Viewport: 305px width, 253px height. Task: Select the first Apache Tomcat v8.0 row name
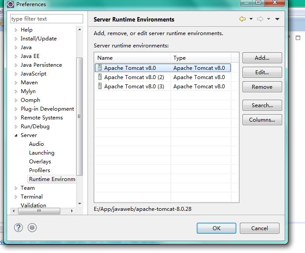pyautogui.click(x=130, y=68)
